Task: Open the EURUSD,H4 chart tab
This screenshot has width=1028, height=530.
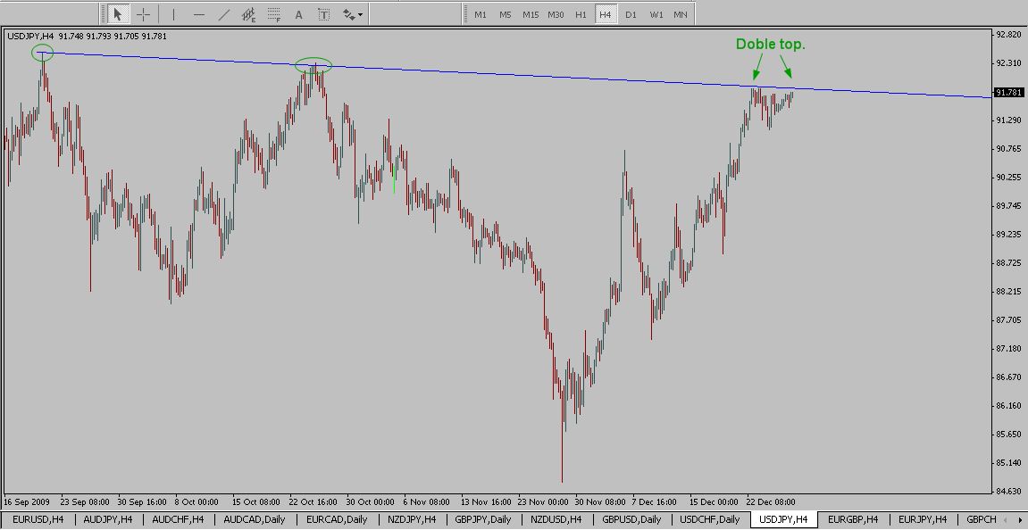Action: [36, 519]
